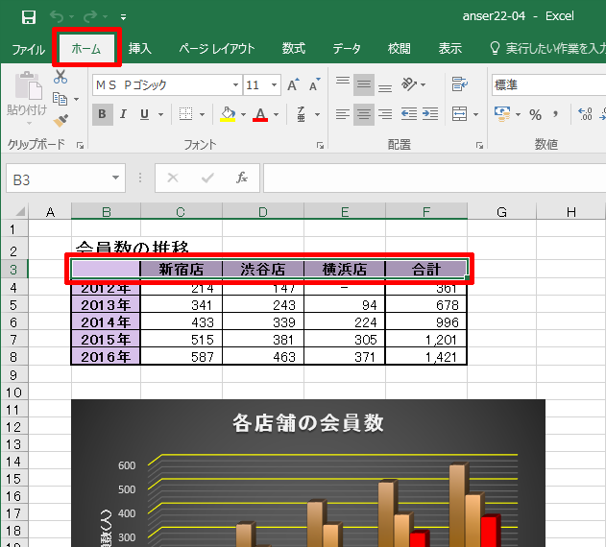Open the text orientation tool
606x547 pixels.
click(409, 84)
